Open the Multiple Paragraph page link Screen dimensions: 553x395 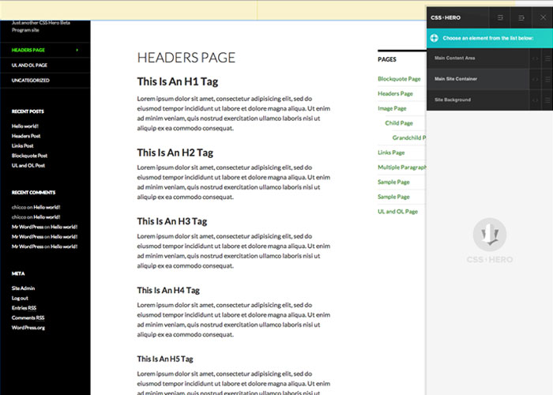[401, 167]
